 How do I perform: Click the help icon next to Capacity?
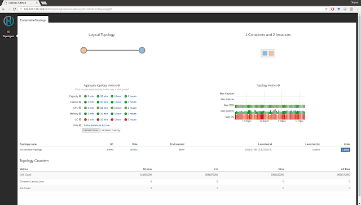click(80, 96)
